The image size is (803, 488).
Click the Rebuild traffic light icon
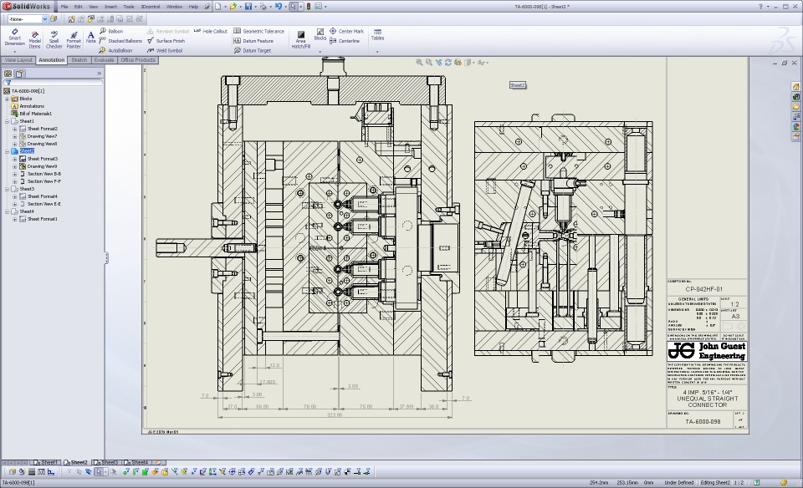[x=309, y=7]
